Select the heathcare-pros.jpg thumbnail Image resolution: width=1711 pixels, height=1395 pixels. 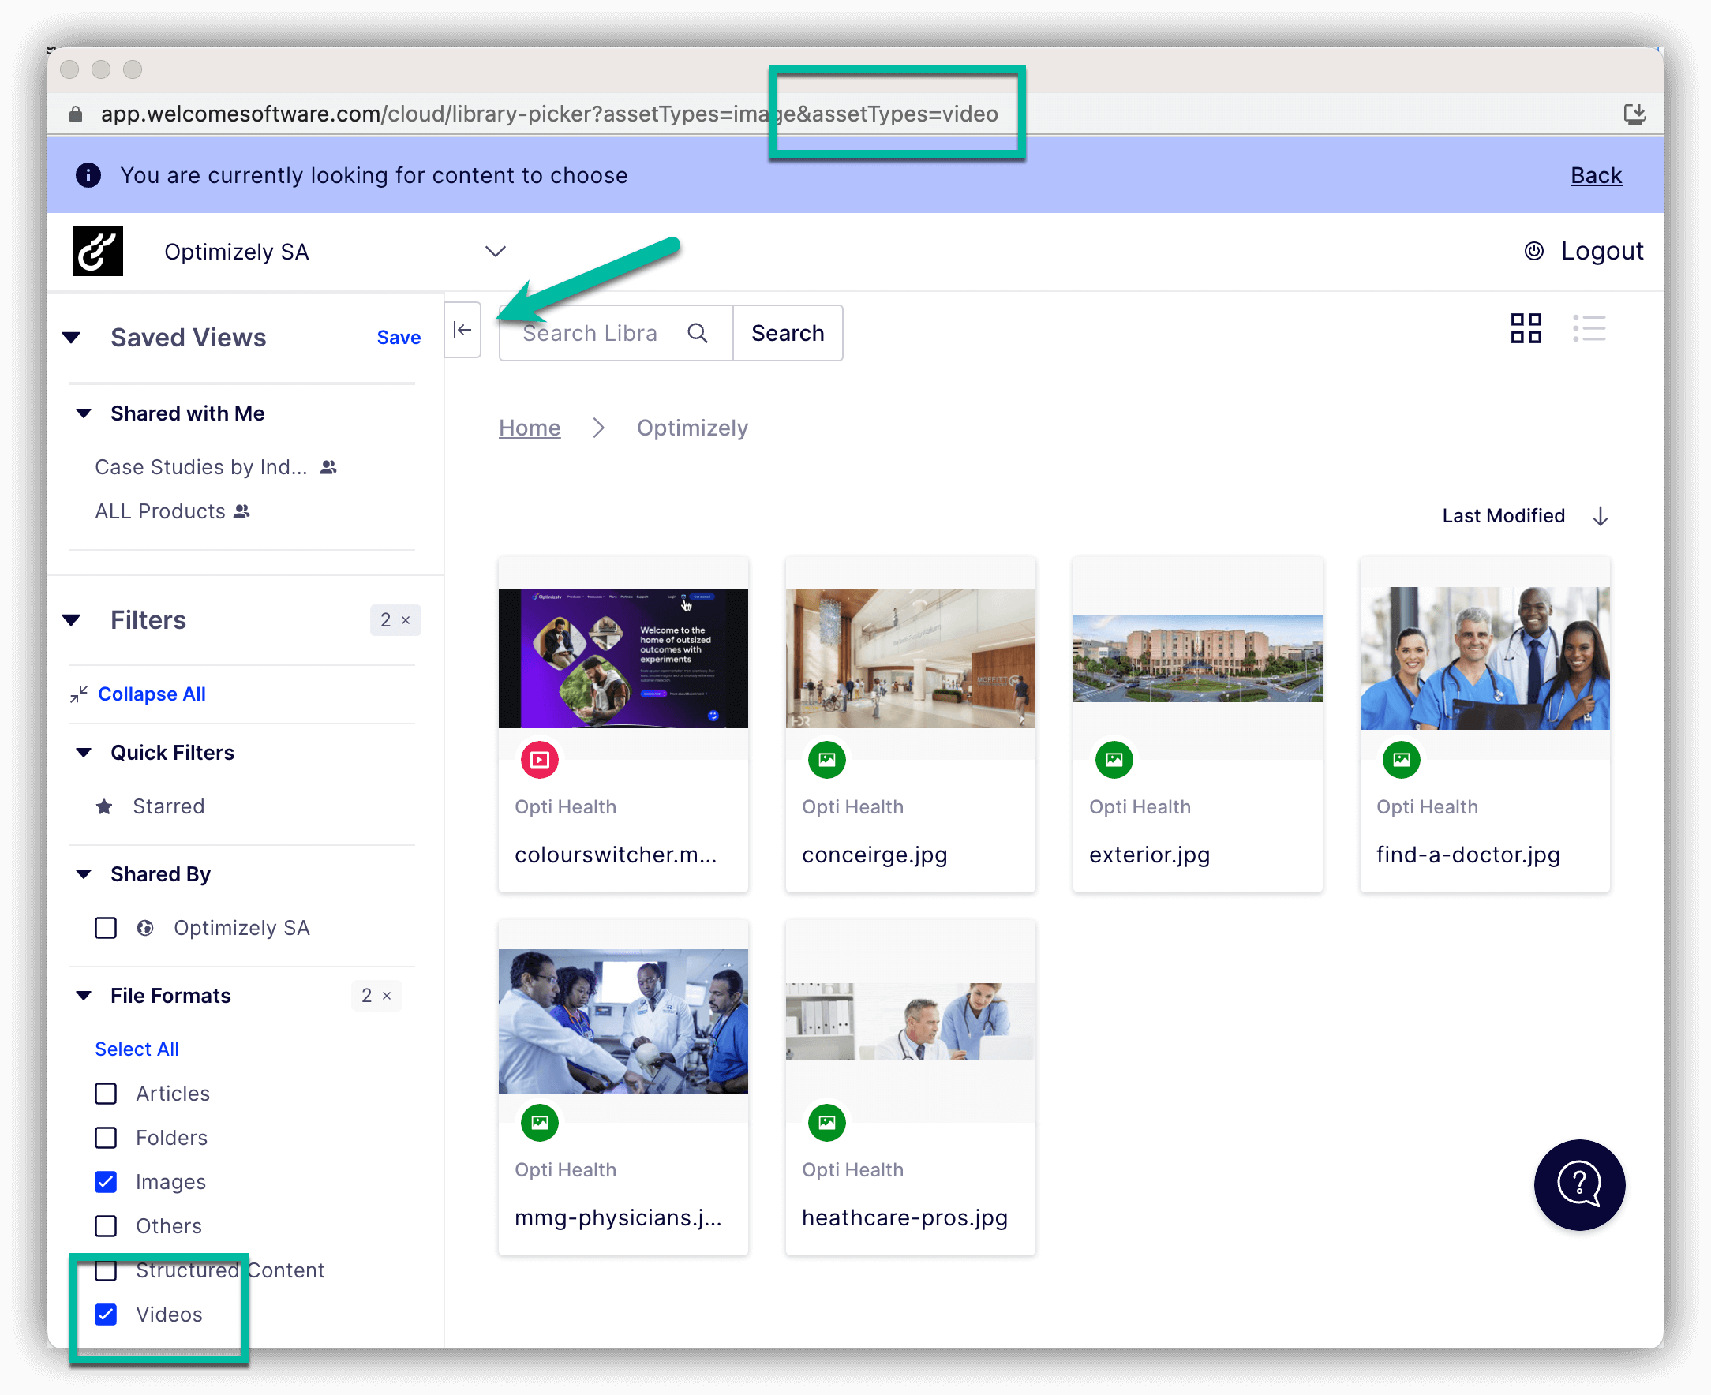[x=910, y=1021]
